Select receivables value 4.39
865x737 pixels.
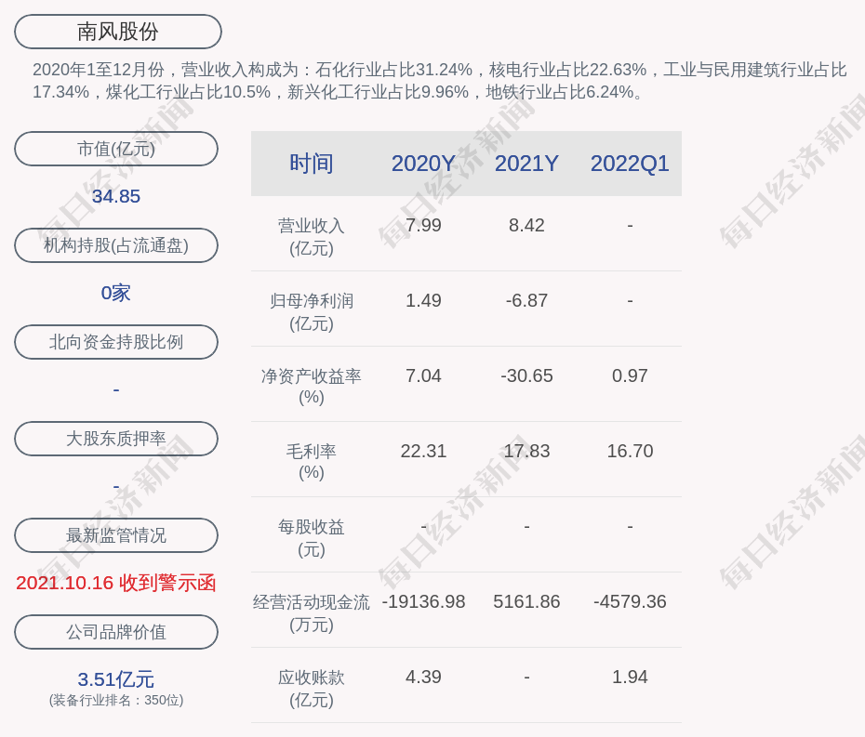[423, 677]
